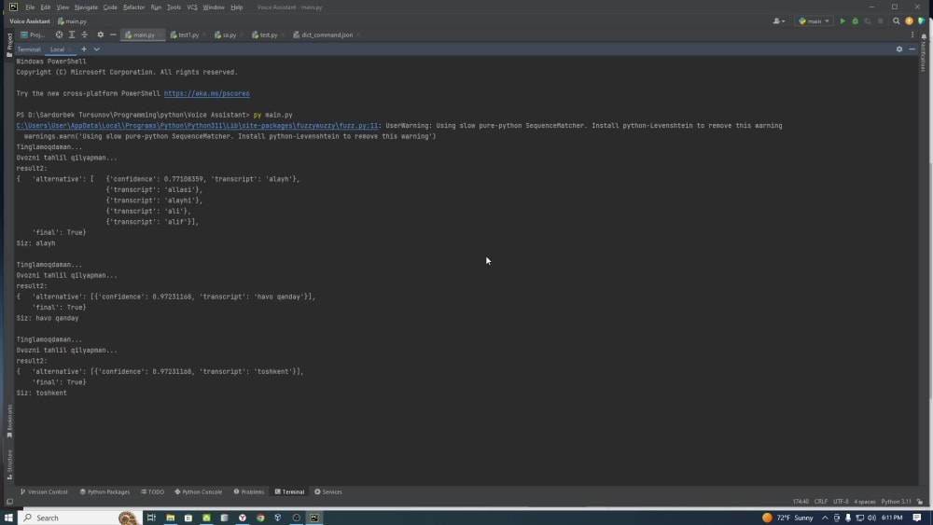Viewport: 933px width, 525px height.
Task: Change UTF-8 encoding in status bar
Action: [x=841, y=502]
